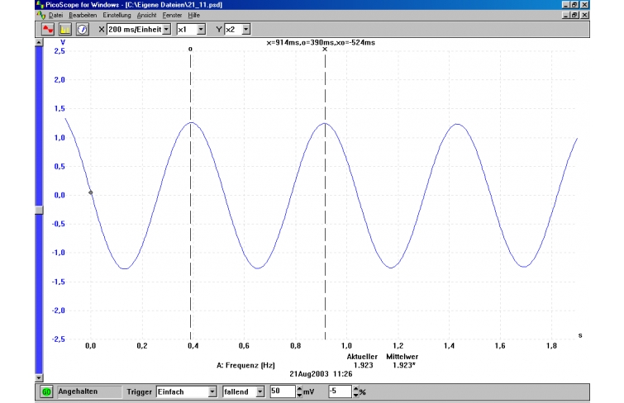
Task: Click vertical scrollbar down arrow
Action: [39, 377]
